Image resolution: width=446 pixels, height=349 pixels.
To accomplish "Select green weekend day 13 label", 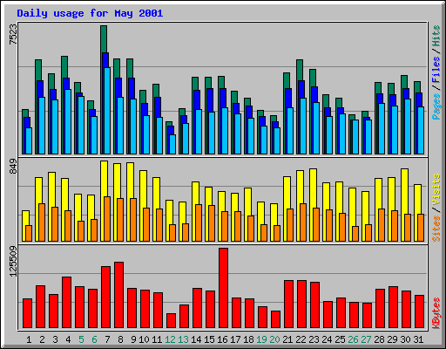I will coord(183,339).
